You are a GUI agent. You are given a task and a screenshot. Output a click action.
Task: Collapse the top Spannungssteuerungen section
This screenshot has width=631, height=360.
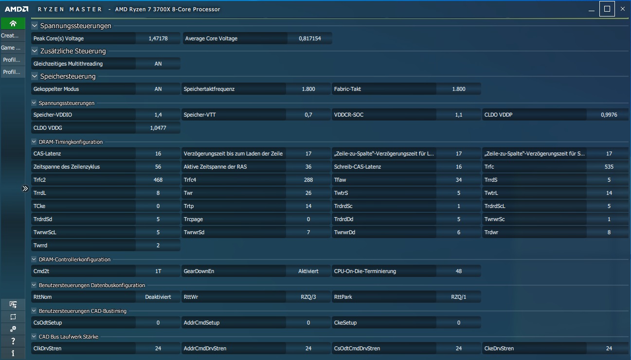pyautogui.click(x=35, y=25)
